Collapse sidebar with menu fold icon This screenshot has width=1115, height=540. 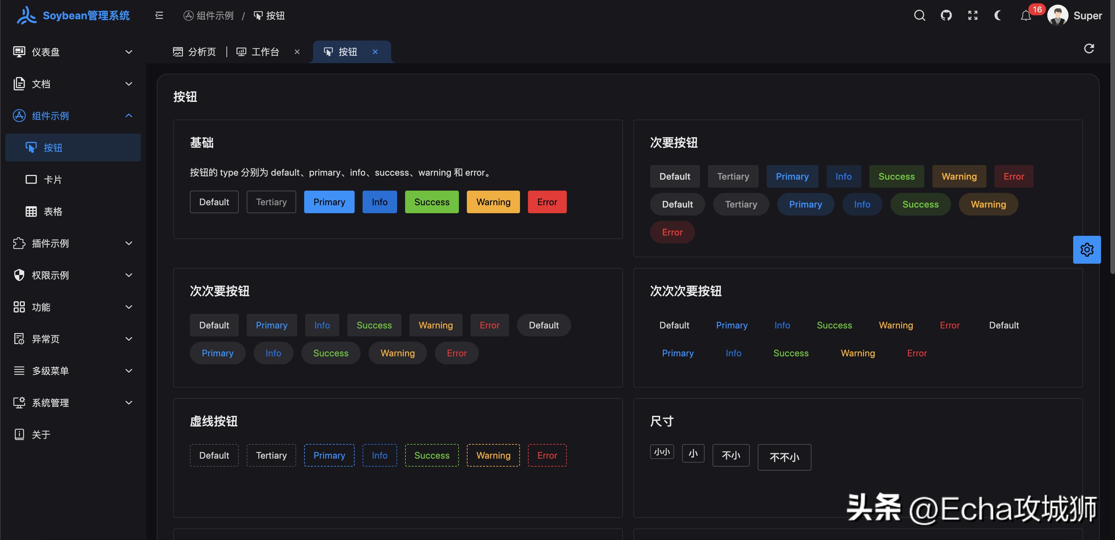[x=159, y=16]
